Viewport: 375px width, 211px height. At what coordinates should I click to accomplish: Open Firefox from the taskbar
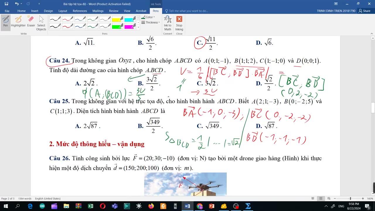click(151, 206)
